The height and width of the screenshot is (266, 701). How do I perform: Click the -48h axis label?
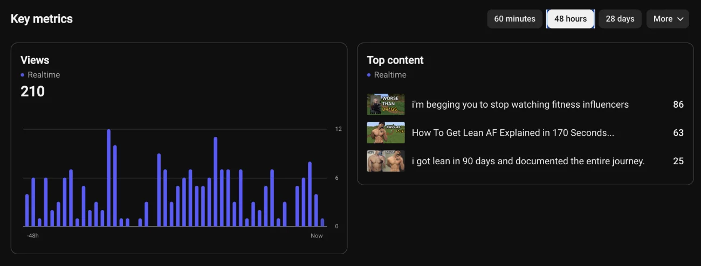33,236
